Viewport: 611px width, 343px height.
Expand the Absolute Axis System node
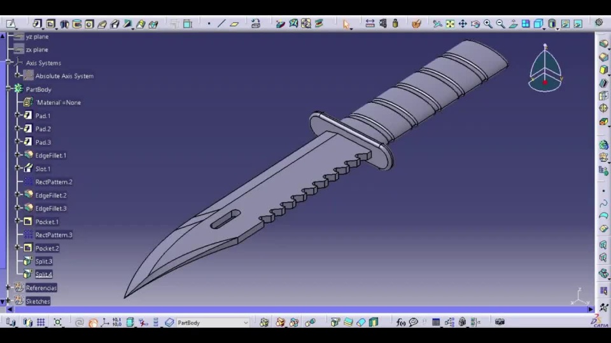pyautogui.click(x=17, y=76)
